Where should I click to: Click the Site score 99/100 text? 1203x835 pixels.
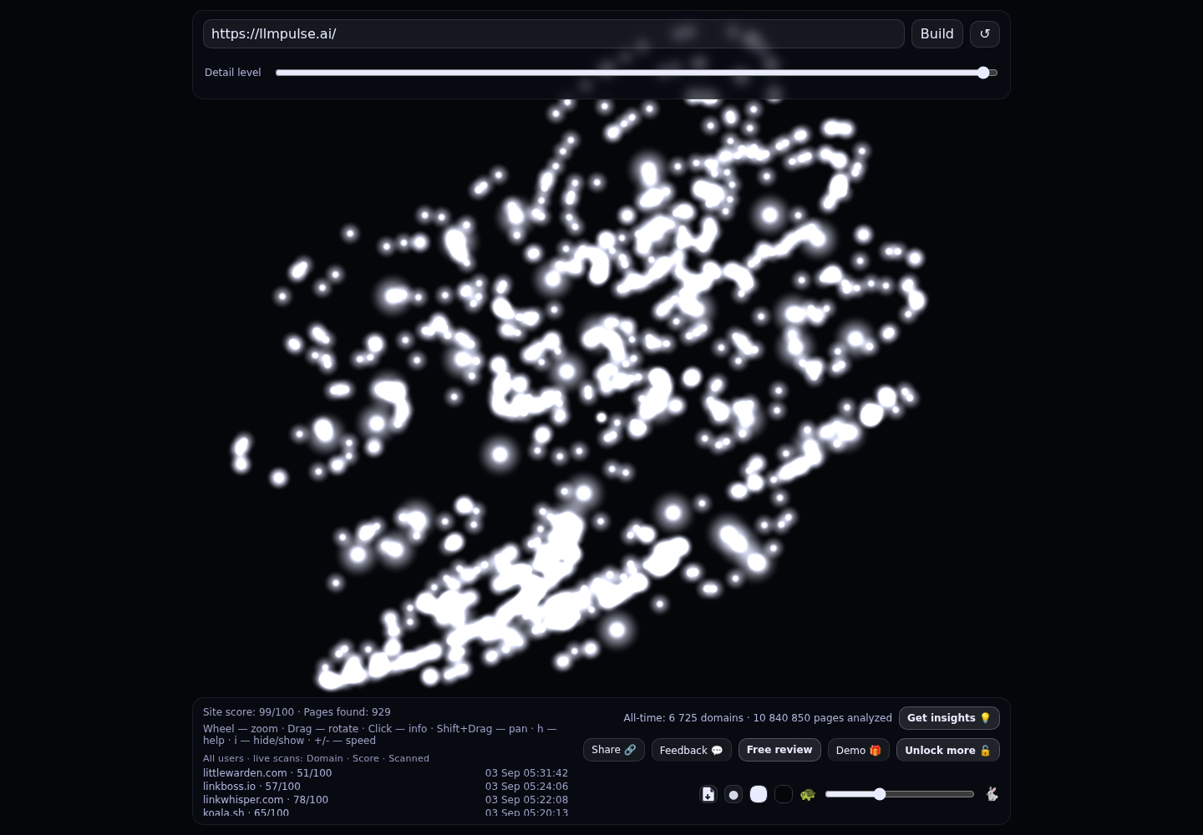pos(248,712)
